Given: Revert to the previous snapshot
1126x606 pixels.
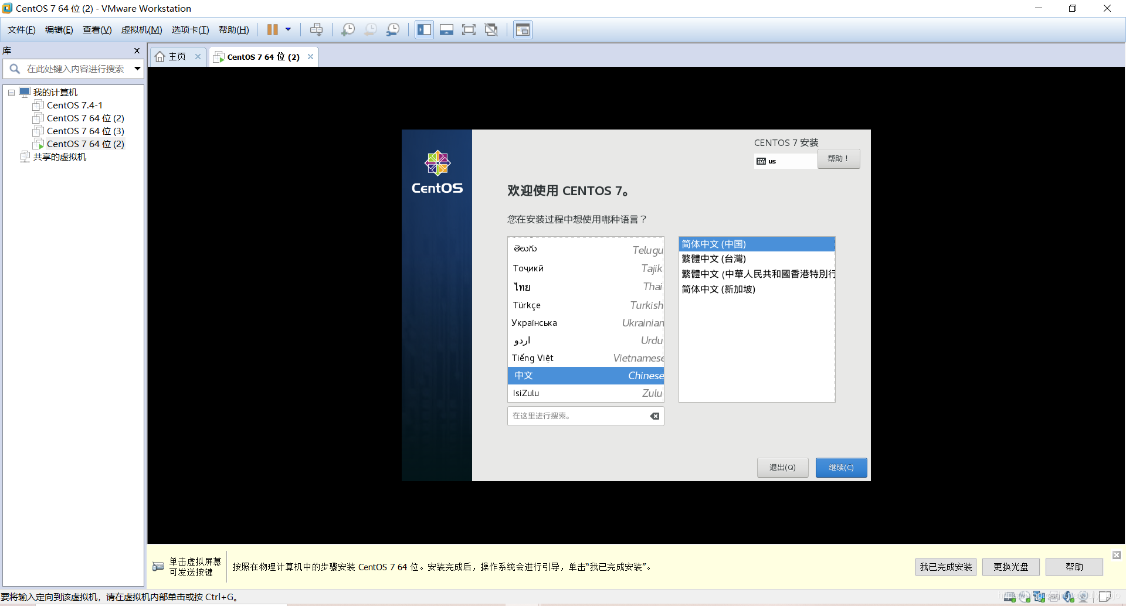Looking at the screenshot, I should tap(371, 29).
